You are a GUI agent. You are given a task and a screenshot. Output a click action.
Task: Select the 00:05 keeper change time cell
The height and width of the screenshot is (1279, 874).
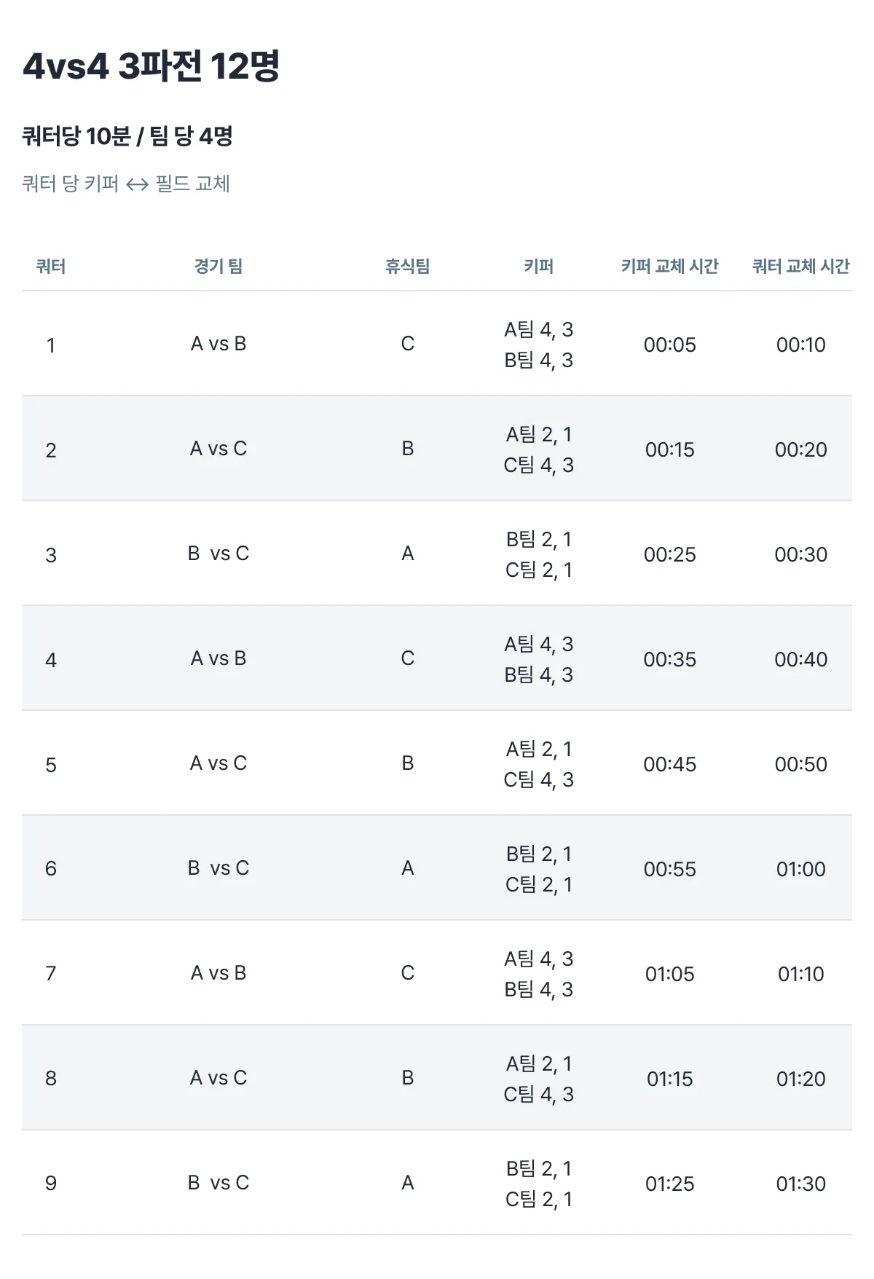pyautogui.click(x=669, y=345)
